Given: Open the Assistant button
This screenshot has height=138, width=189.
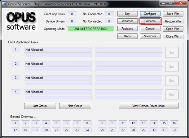Looking at the screenshot, I should (x=127, y=29).
